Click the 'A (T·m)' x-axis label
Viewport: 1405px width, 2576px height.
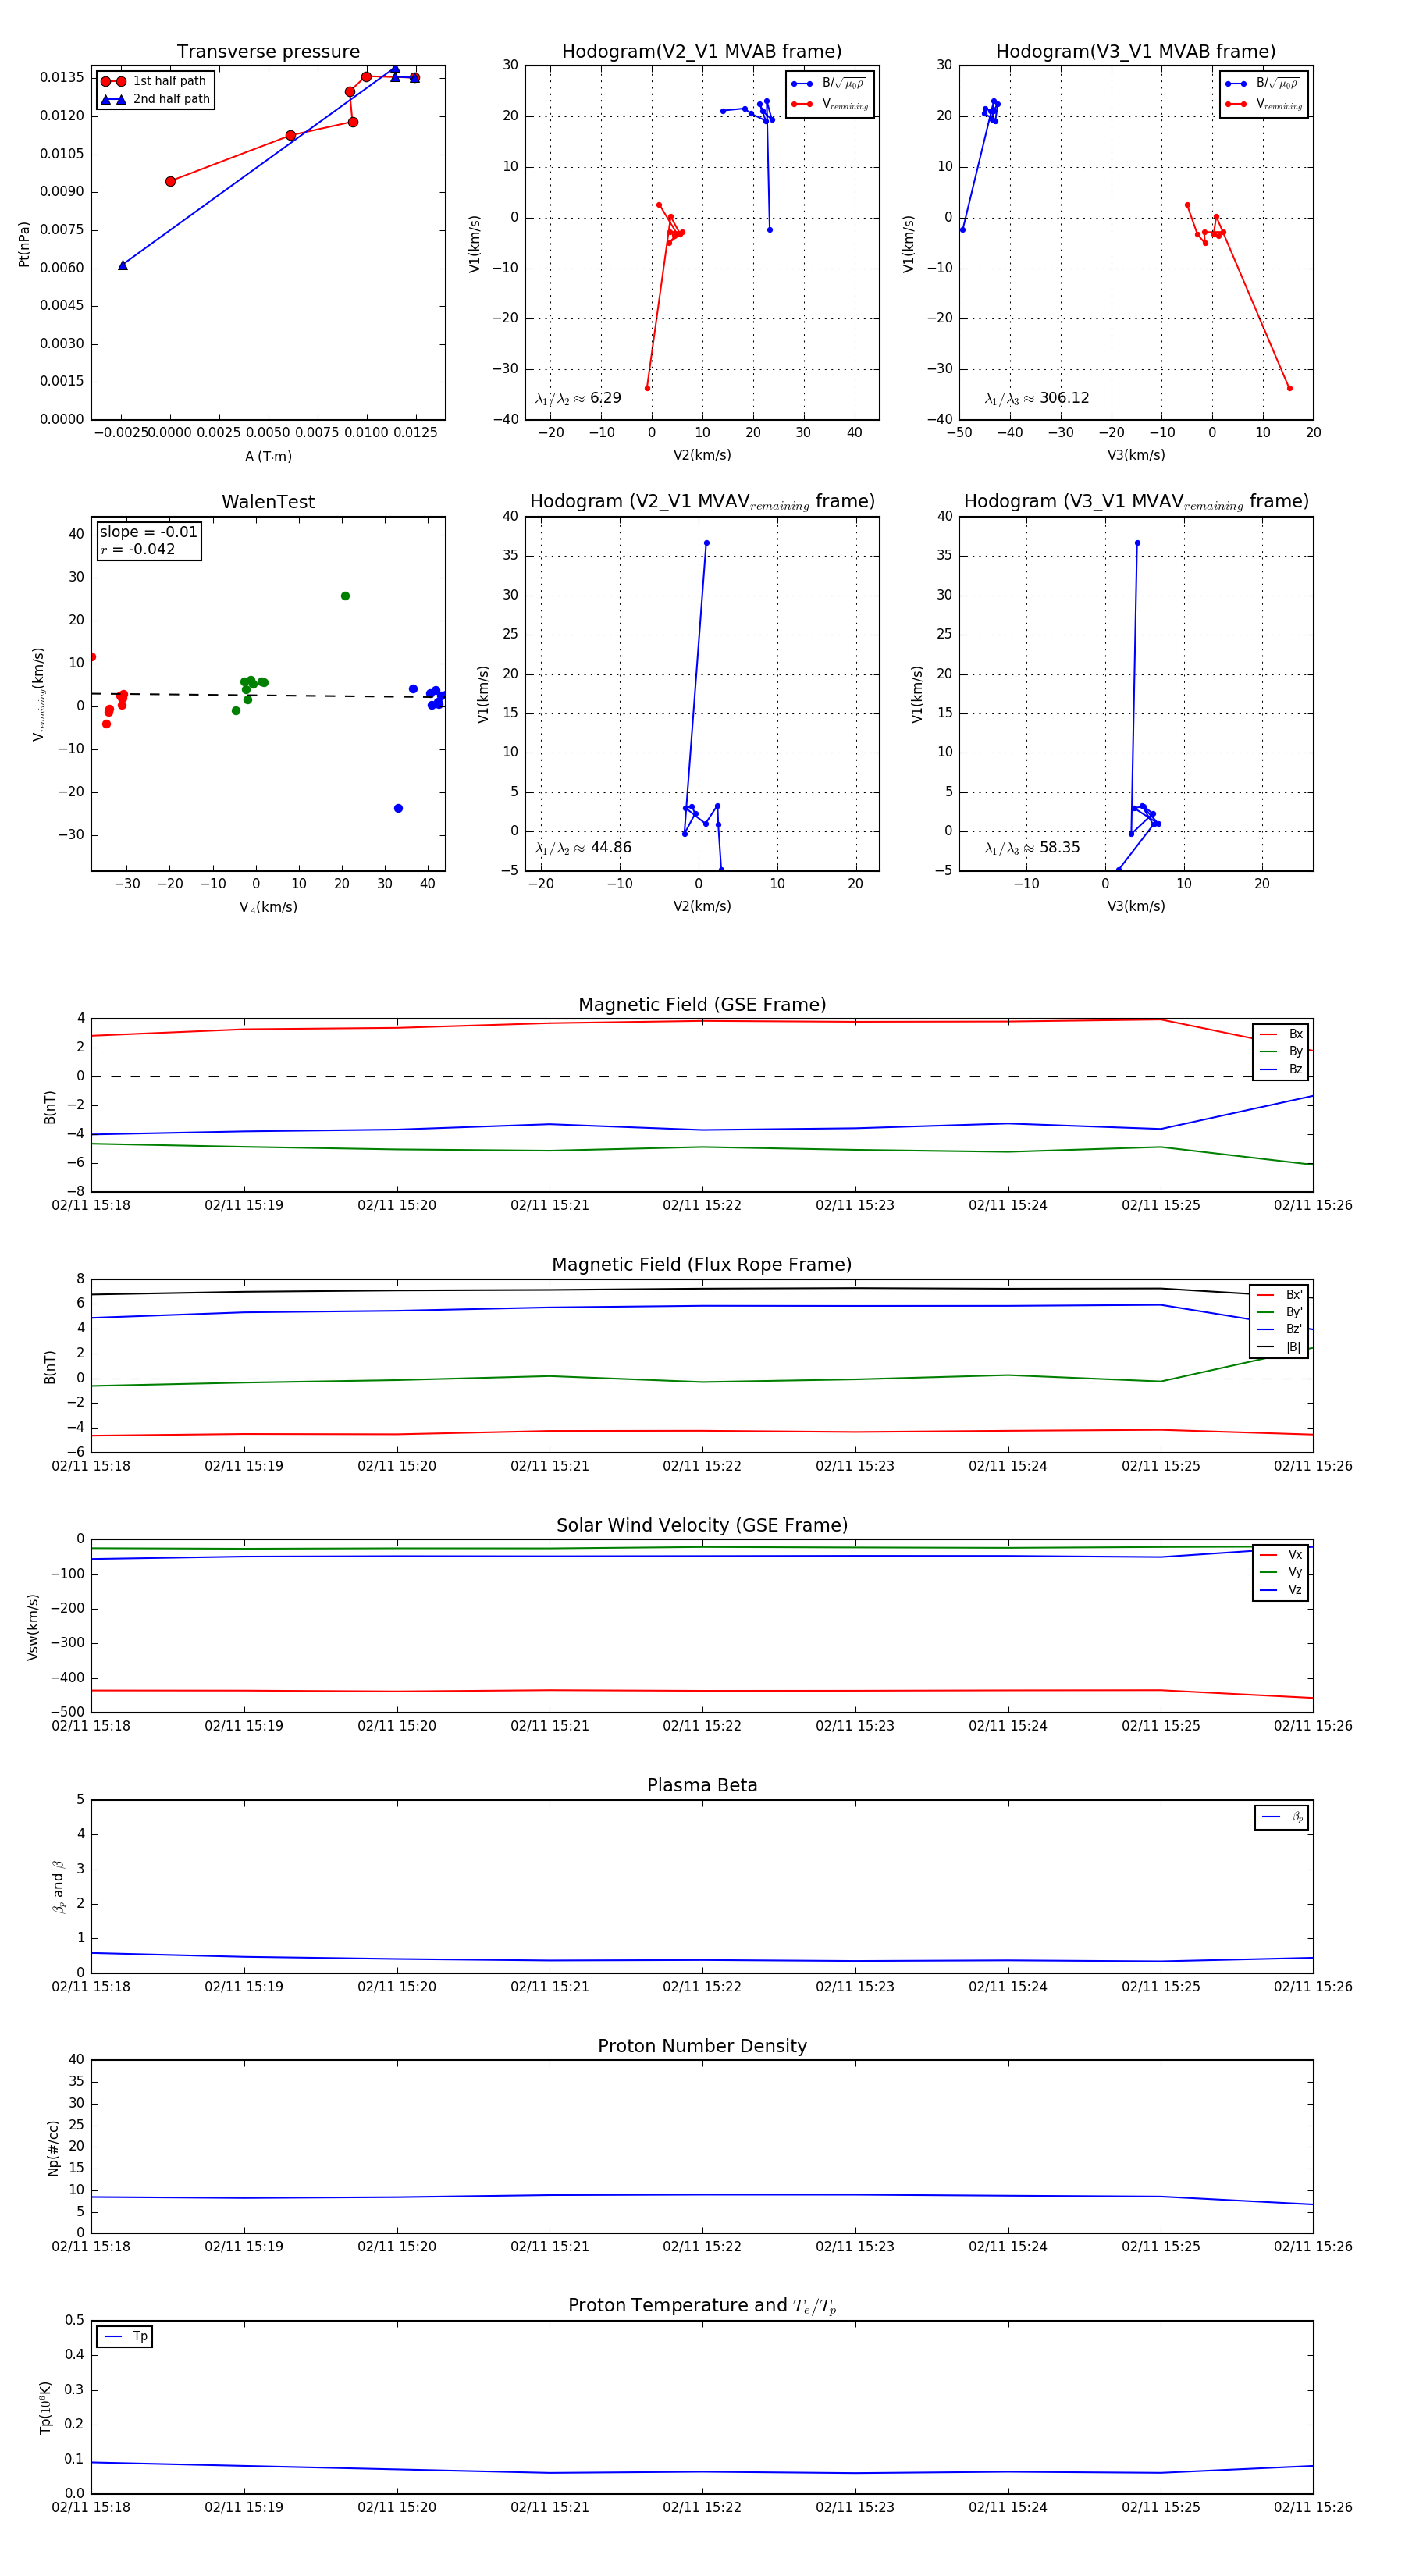(268, 456)
